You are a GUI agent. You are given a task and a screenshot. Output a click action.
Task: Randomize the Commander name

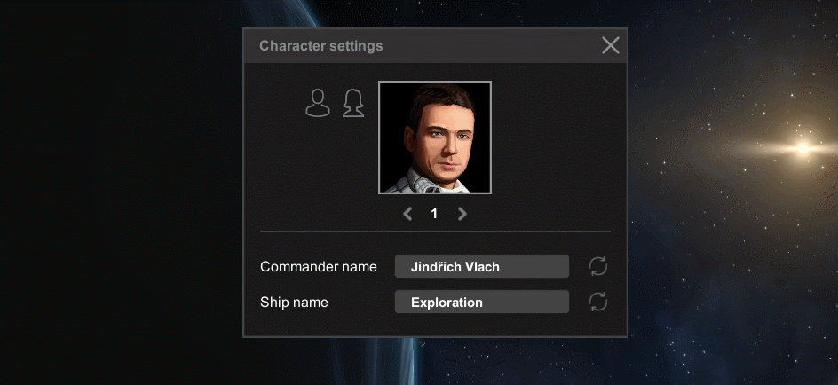click(598, 266)
